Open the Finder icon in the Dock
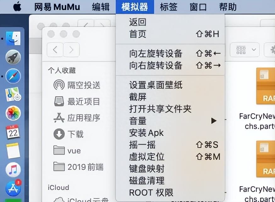The image size is (275, 202). (13, 38)
